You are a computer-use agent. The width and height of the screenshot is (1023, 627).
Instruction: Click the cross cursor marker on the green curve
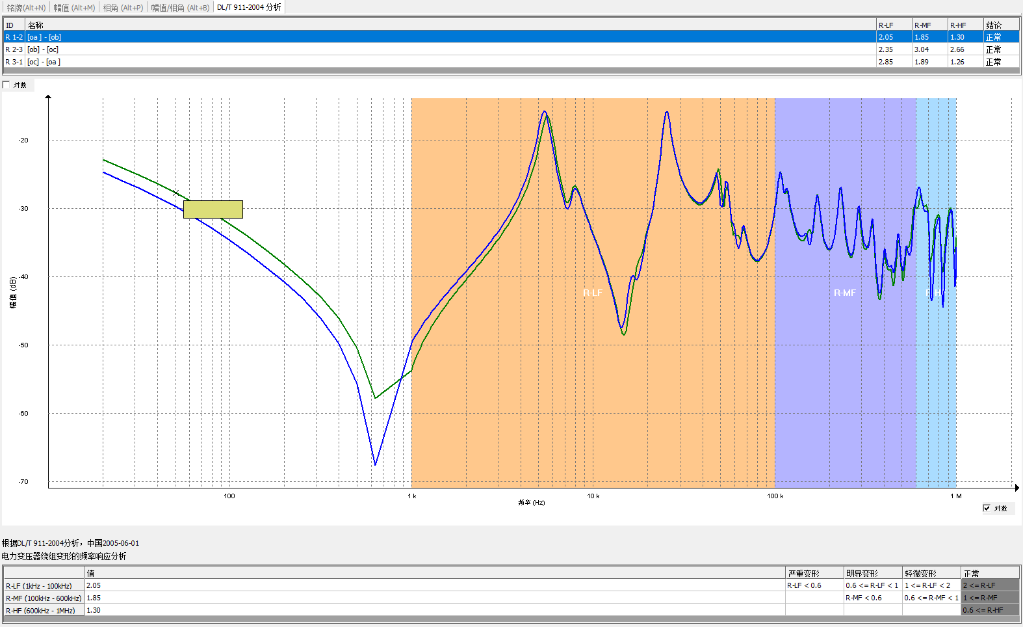175,193
